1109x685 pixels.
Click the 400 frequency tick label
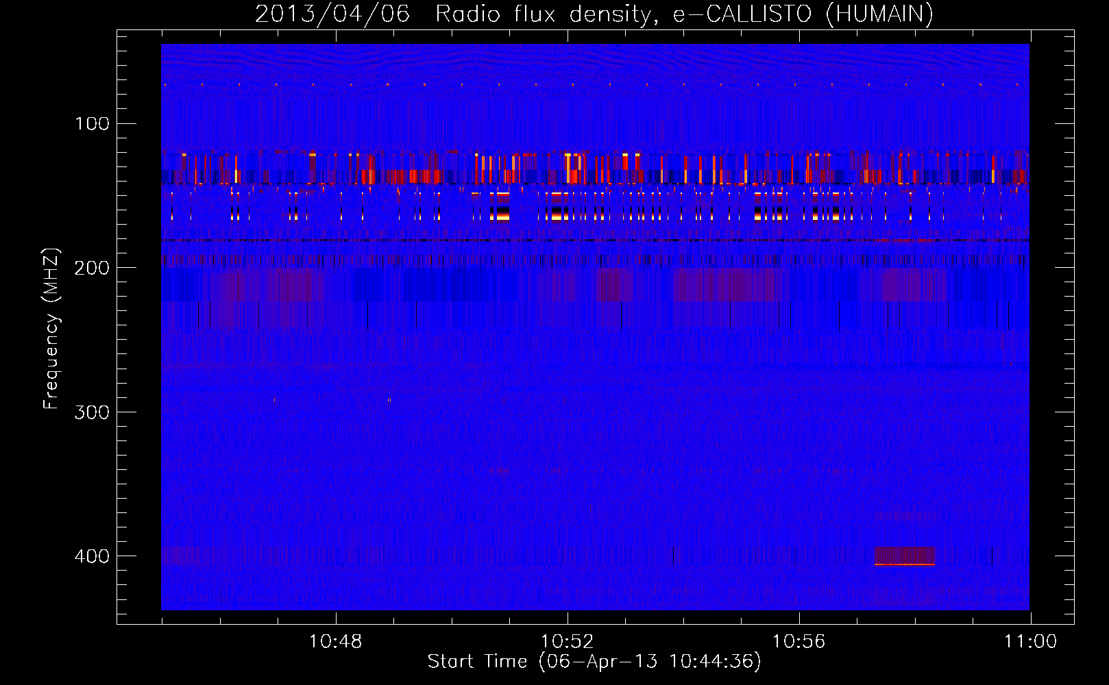tap(92, 556)
